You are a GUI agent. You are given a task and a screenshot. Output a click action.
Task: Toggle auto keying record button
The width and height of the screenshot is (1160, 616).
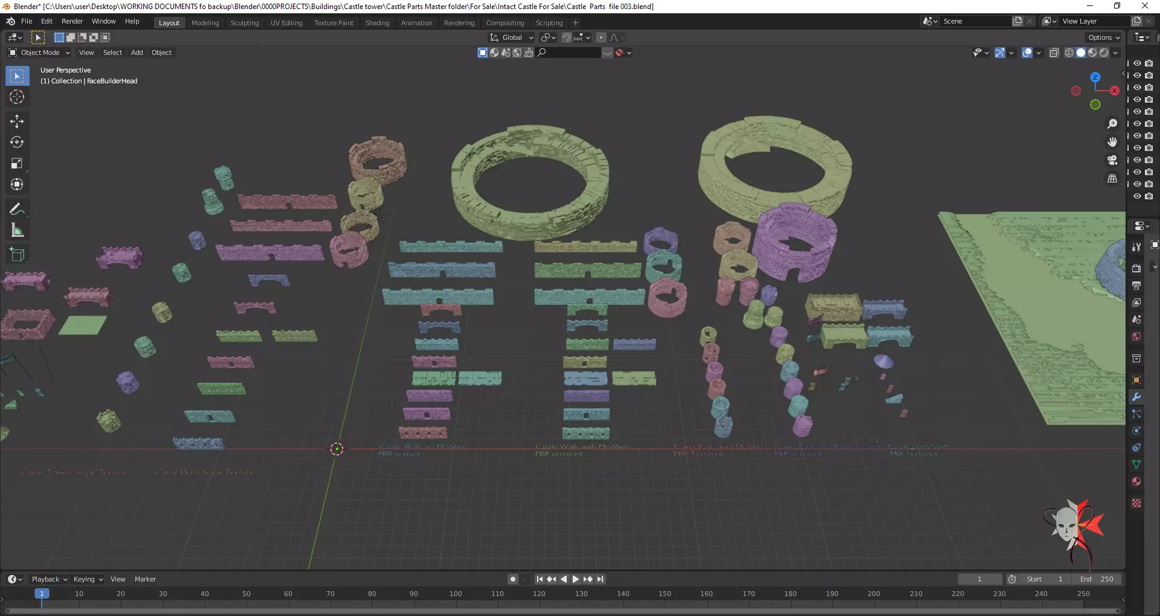coord(513,579)
